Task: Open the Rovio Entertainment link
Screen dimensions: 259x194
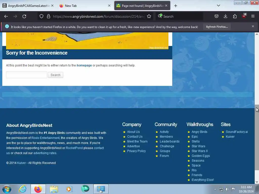Action: pyautogui.click(x=45, y=138)
